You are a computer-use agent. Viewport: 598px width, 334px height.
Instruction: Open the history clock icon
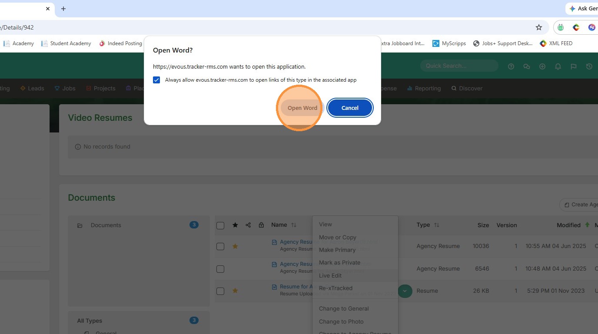click(x=589, y=66)
